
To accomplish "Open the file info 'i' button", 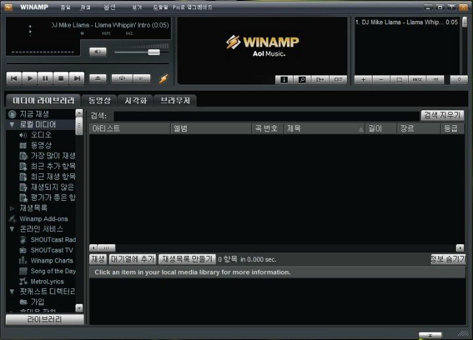I will click(284, 79).
